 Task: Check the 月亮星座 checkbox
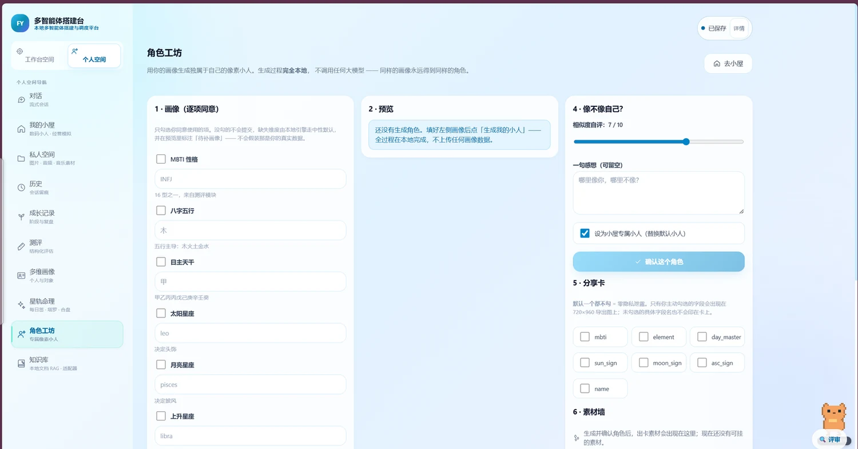pos(161,364)
